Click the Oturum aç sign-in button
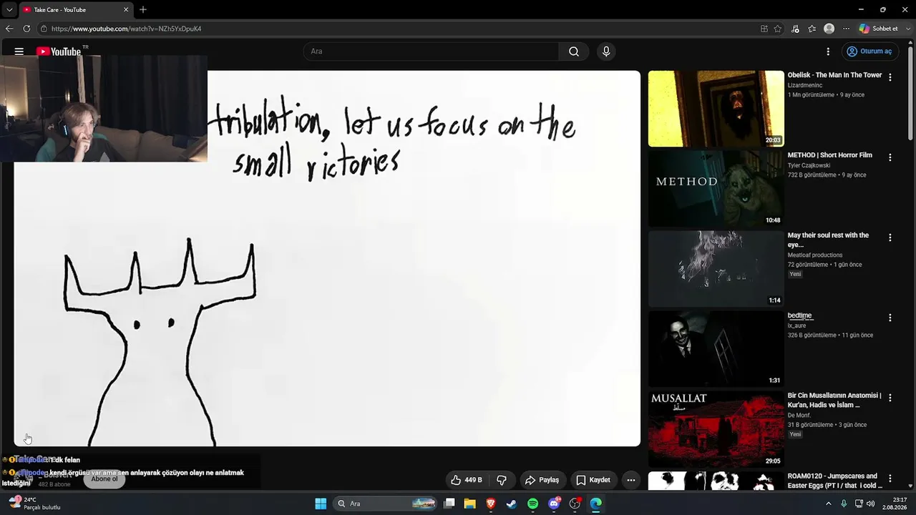The height and width of the screenshot is (515, 916). coord(869,51)
